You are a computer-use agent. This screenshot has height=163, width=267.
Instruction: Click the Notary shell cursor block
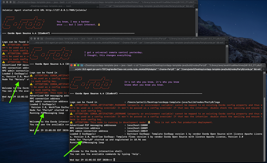(x=3, y=99)
